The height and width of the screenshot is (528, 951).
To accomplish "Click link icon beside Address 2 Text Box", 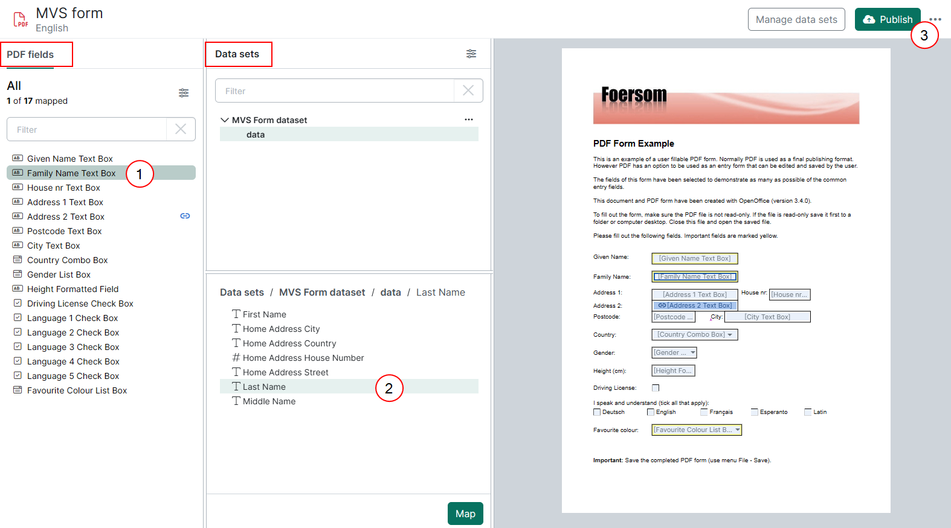I will (185, 216).
